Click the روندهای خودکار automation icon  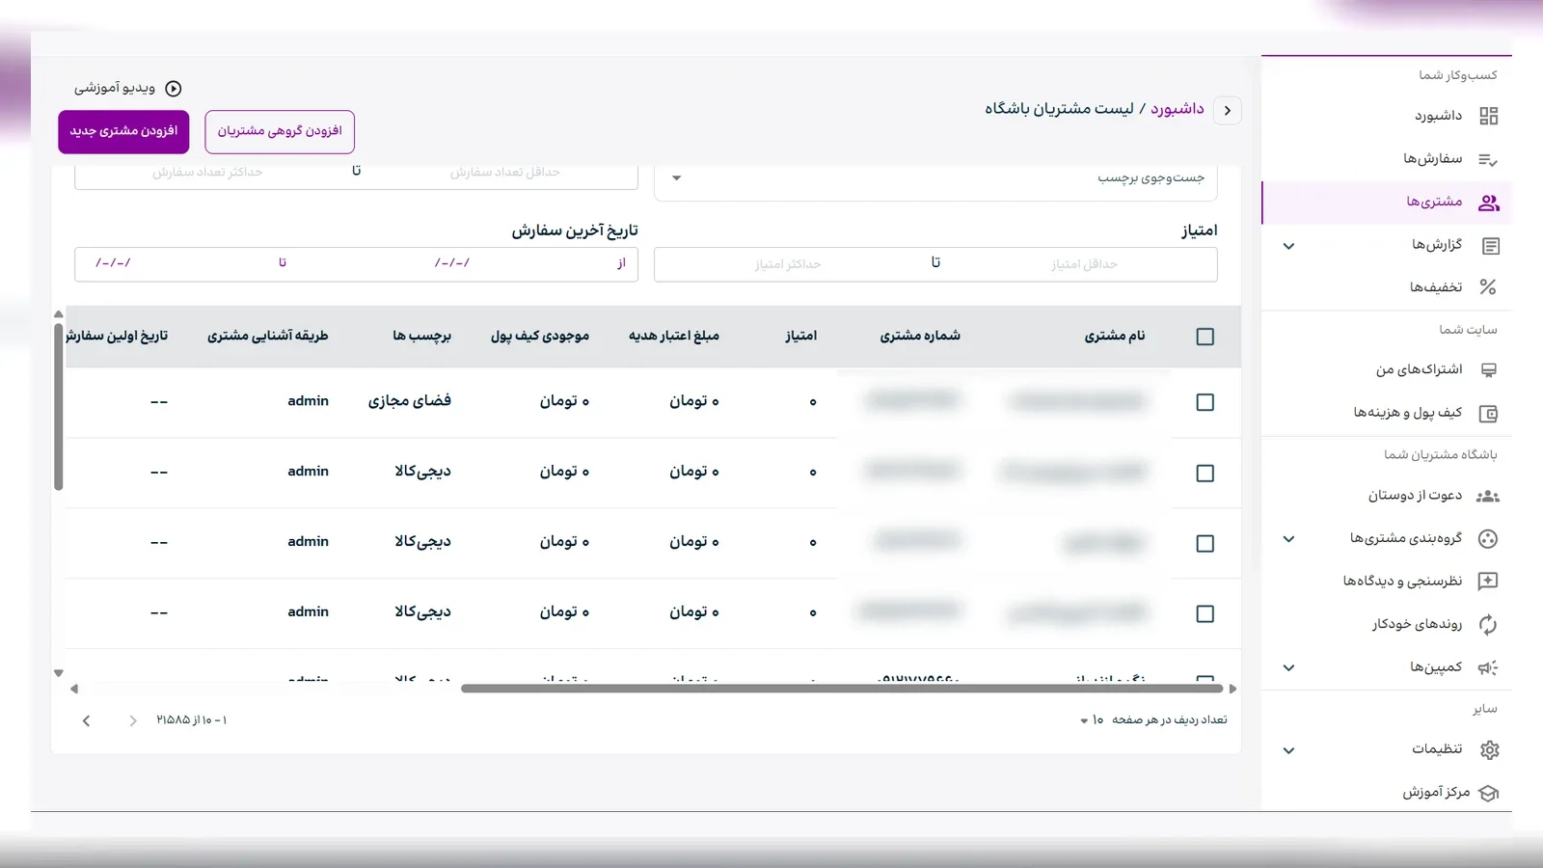pos(1488,625)
